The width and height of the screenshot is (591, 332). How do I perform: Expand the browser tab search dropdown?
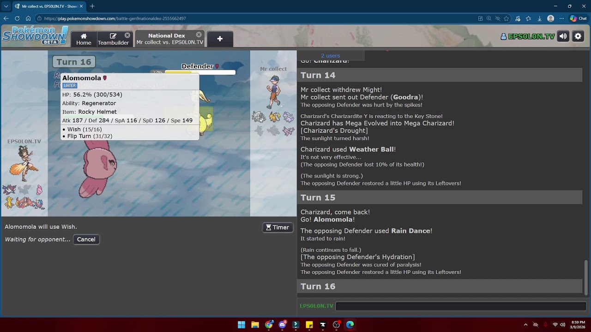coord(6,6)
